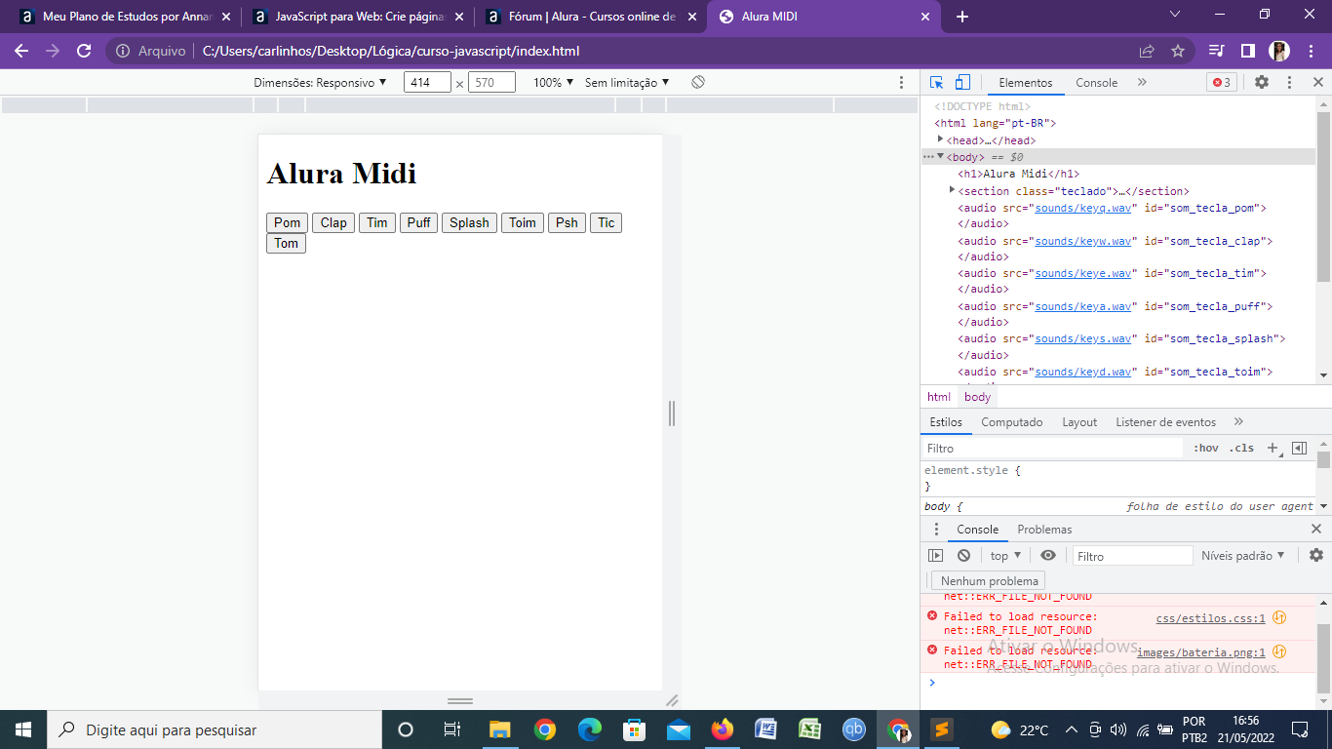1332x749 pixels.
Task: Open the 100% zoom dropdown
Action: (553, 83)
